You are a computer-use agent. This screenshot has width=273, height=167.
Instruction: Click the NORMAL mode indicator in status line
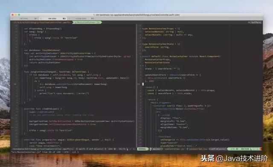pyautogui.click(x=142, y=149)
